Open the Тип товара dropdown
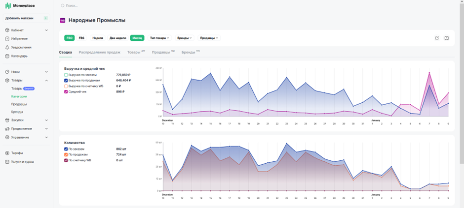This screenshot has height=208, width=464. (159, 38)
